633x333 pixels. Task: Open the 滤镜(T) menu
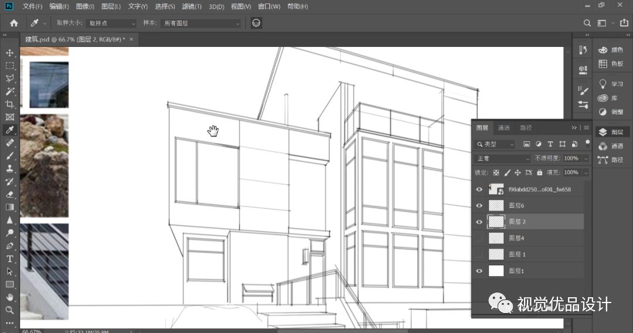pyautogui.click(x=192, y=6)
